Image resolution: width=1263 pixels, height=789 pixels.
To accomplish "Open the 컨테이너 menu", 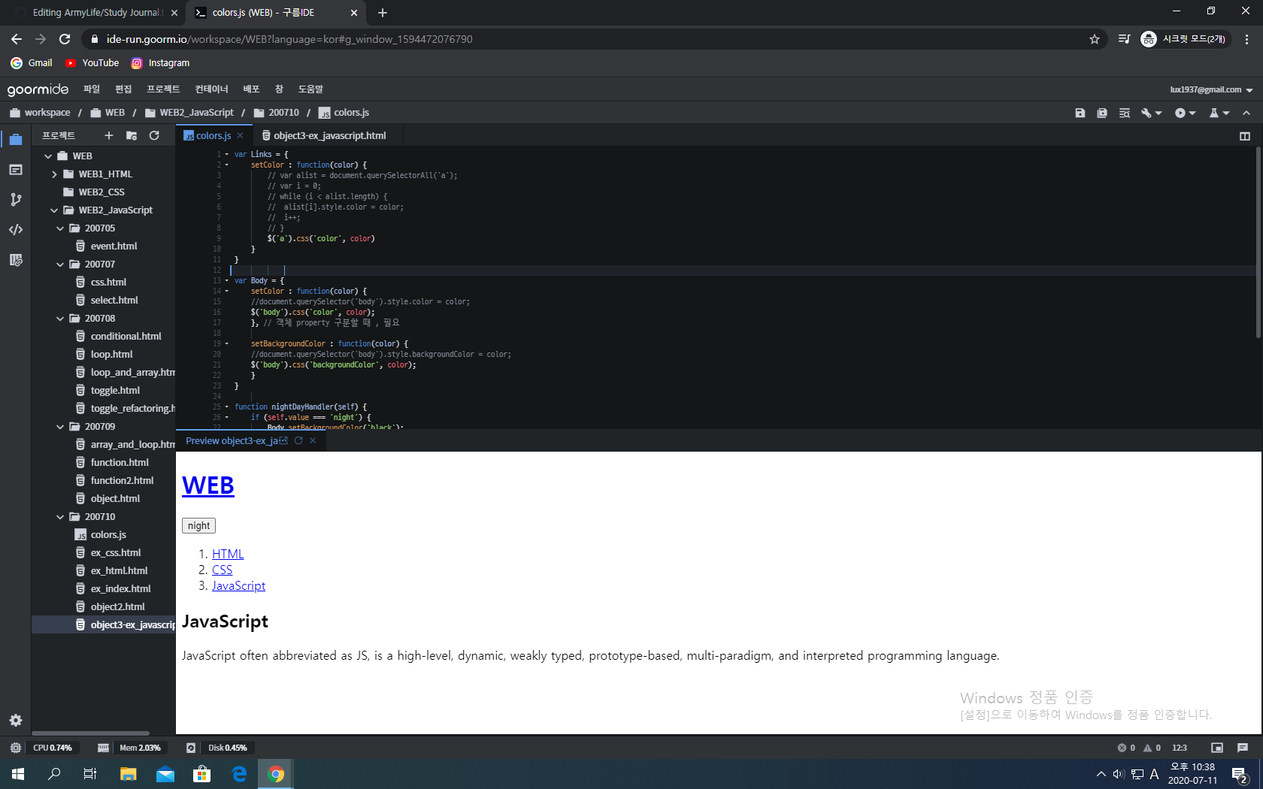I will click(211, 89).
